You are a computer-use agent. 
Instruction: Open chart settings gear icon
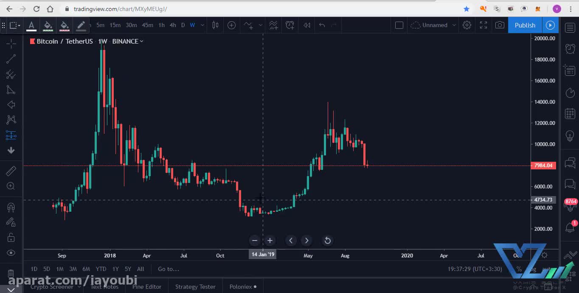(x=467, y=25)
